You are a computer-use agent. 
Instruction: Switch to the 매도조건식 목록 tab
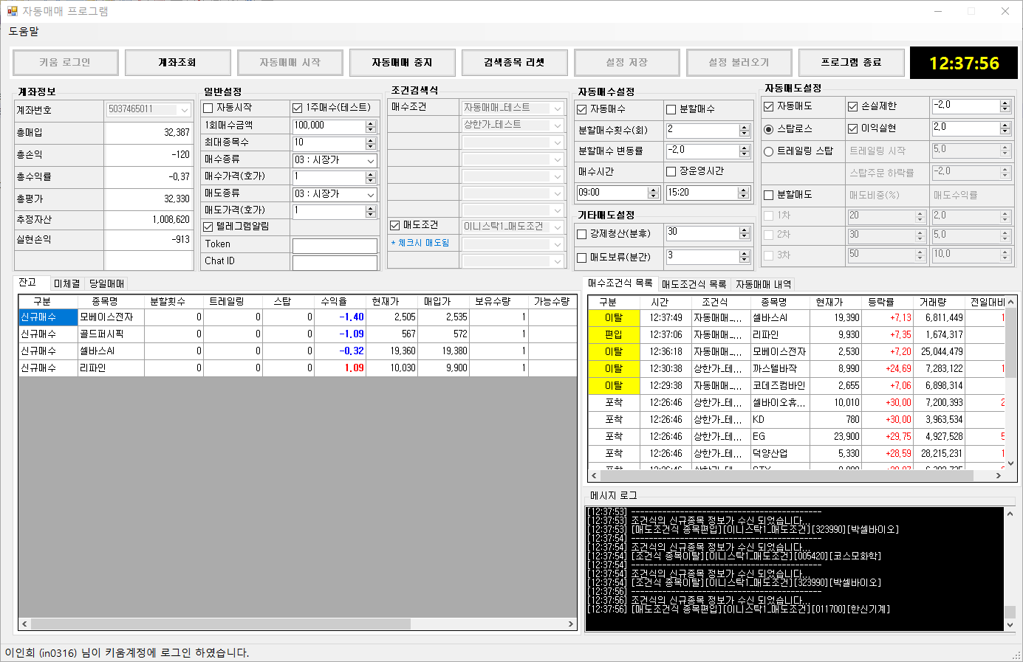click(694, 284)
